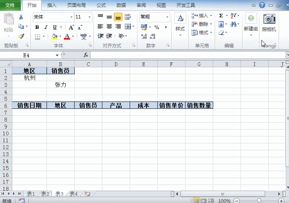Open the font size 11 dropdown

(89, 17)
